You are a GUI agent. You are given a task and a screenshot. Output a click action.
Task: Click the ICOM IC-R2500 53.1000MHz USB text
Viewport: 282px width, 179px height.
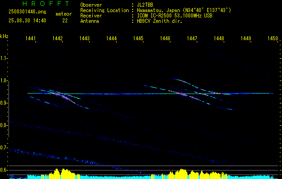tap(174, 16)
